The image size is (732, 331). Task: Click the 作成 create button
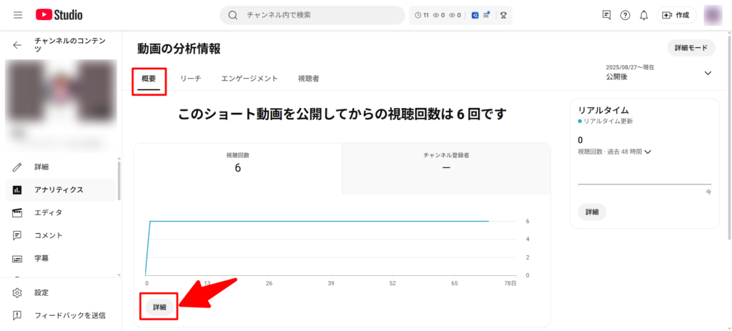point(676,15)
